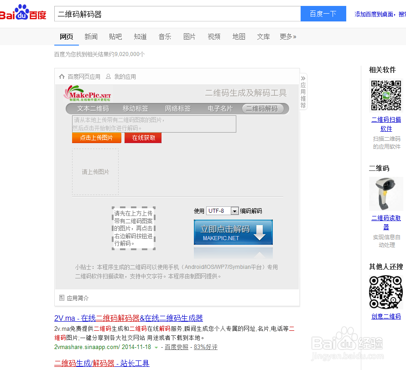Screen dimensions: 406x370
Task: Click the barcode scanner device thumbnail
Action: point(386,194)
